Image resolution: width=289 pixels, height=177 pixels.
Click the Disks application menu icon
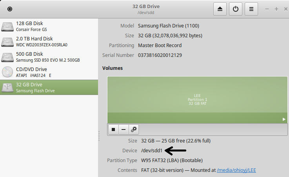click(x=10, y=9)
